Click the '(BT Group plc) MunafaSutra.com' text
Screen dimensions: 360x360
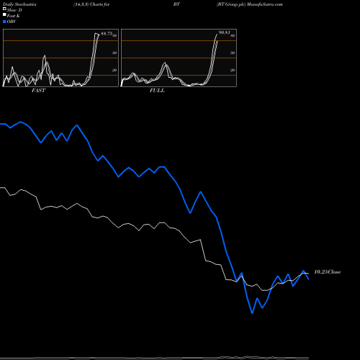coord(250,4)
